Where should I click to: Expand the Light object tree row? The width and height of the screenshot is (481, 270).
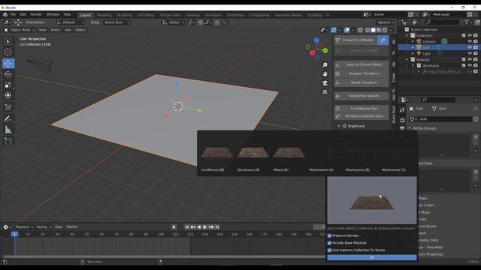pyautogui.click(x=413, y=53)
